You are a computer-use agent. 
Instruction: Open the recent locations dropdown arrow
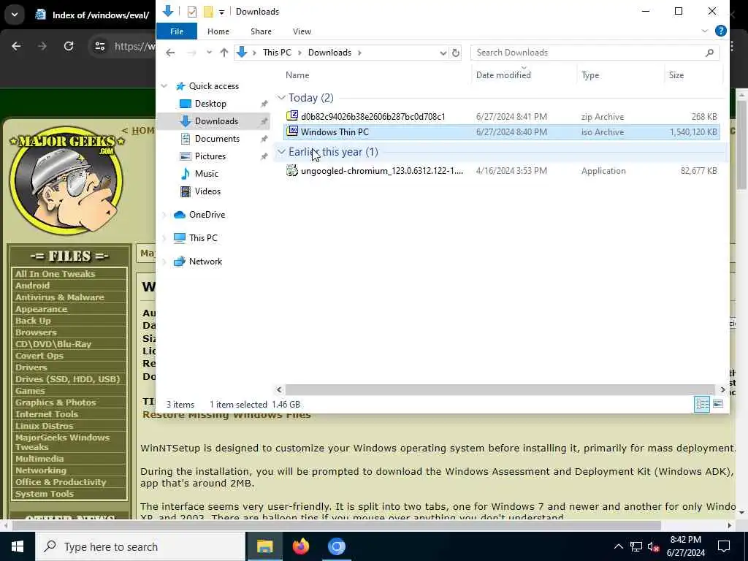209,53
